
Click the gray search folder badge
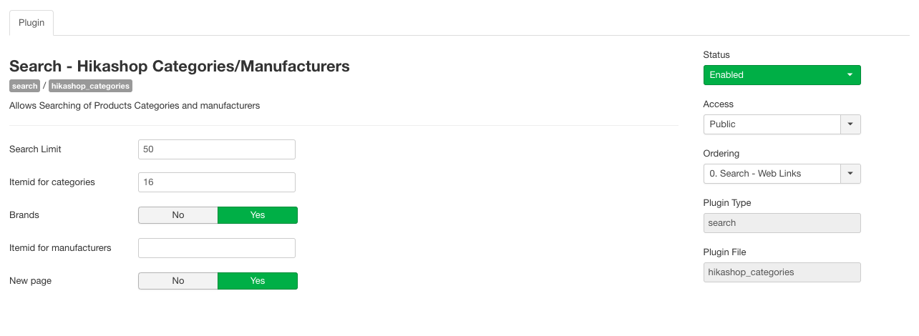pos(24,86)
